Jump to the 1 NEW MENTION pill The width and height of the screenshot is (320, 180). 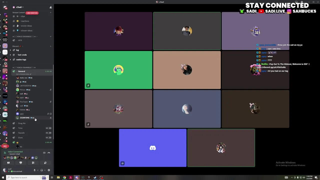[32, 13]
